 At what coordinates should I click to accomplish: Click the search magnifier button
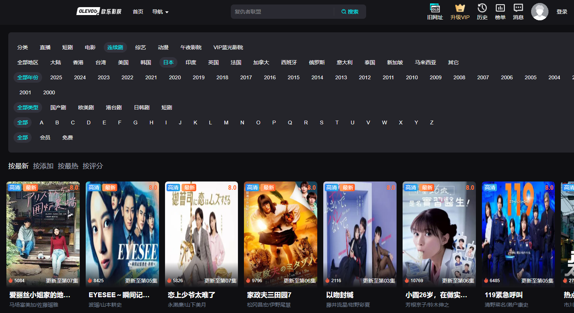pyautogui.click(x=350, y=12)
